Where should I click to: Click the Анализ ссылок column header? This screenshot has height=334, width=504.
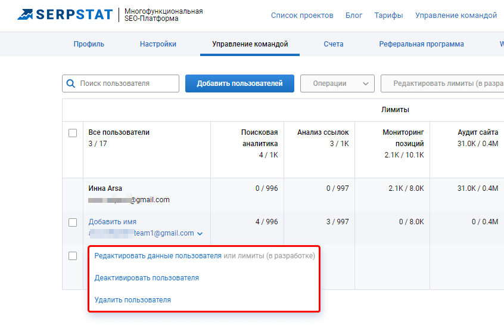[x=323, y=132]
